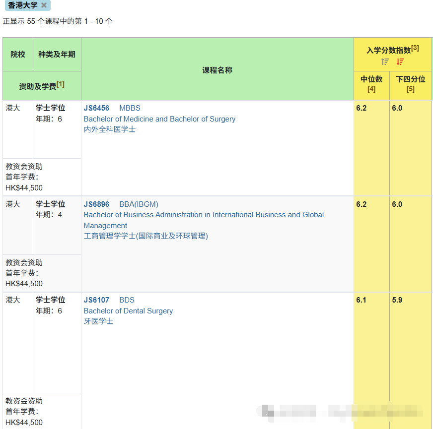Open footnote [5] under 下四分位

click(x=410, y=89)
